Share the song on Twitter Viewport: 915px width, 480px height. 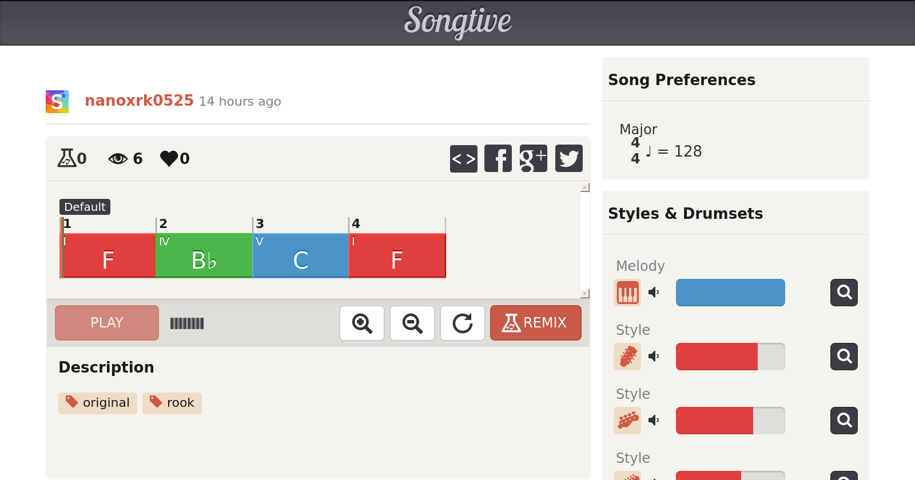569,158
